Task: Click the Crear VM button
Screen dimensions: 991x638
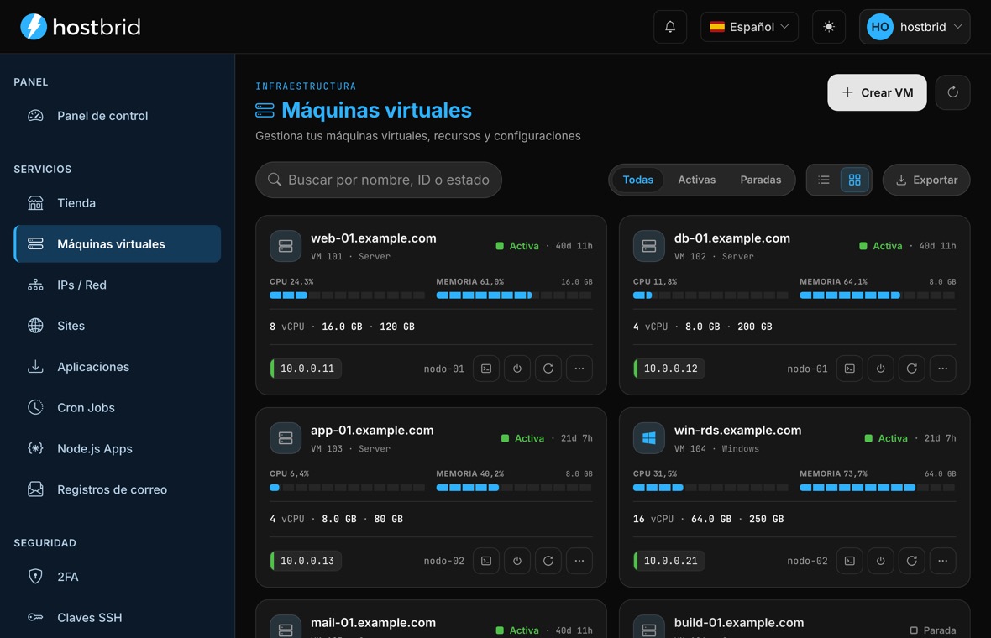Action: (877, 93)
